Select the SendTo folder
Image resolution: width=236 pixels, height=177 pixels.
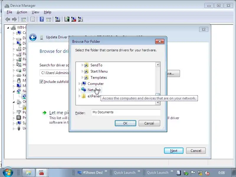pos(96,65)
